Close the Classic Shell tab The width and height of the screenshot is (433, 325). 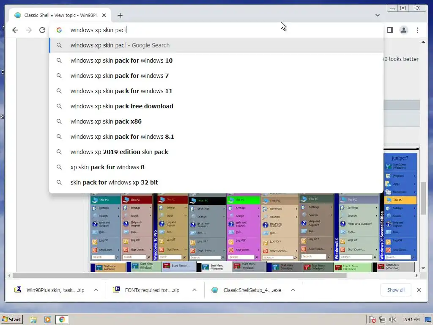pos(104,15)
